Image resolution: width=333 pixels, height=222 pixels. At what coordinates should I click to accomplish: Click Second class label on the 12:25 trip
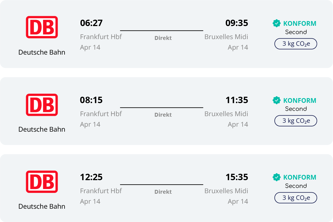coord(296,186)
